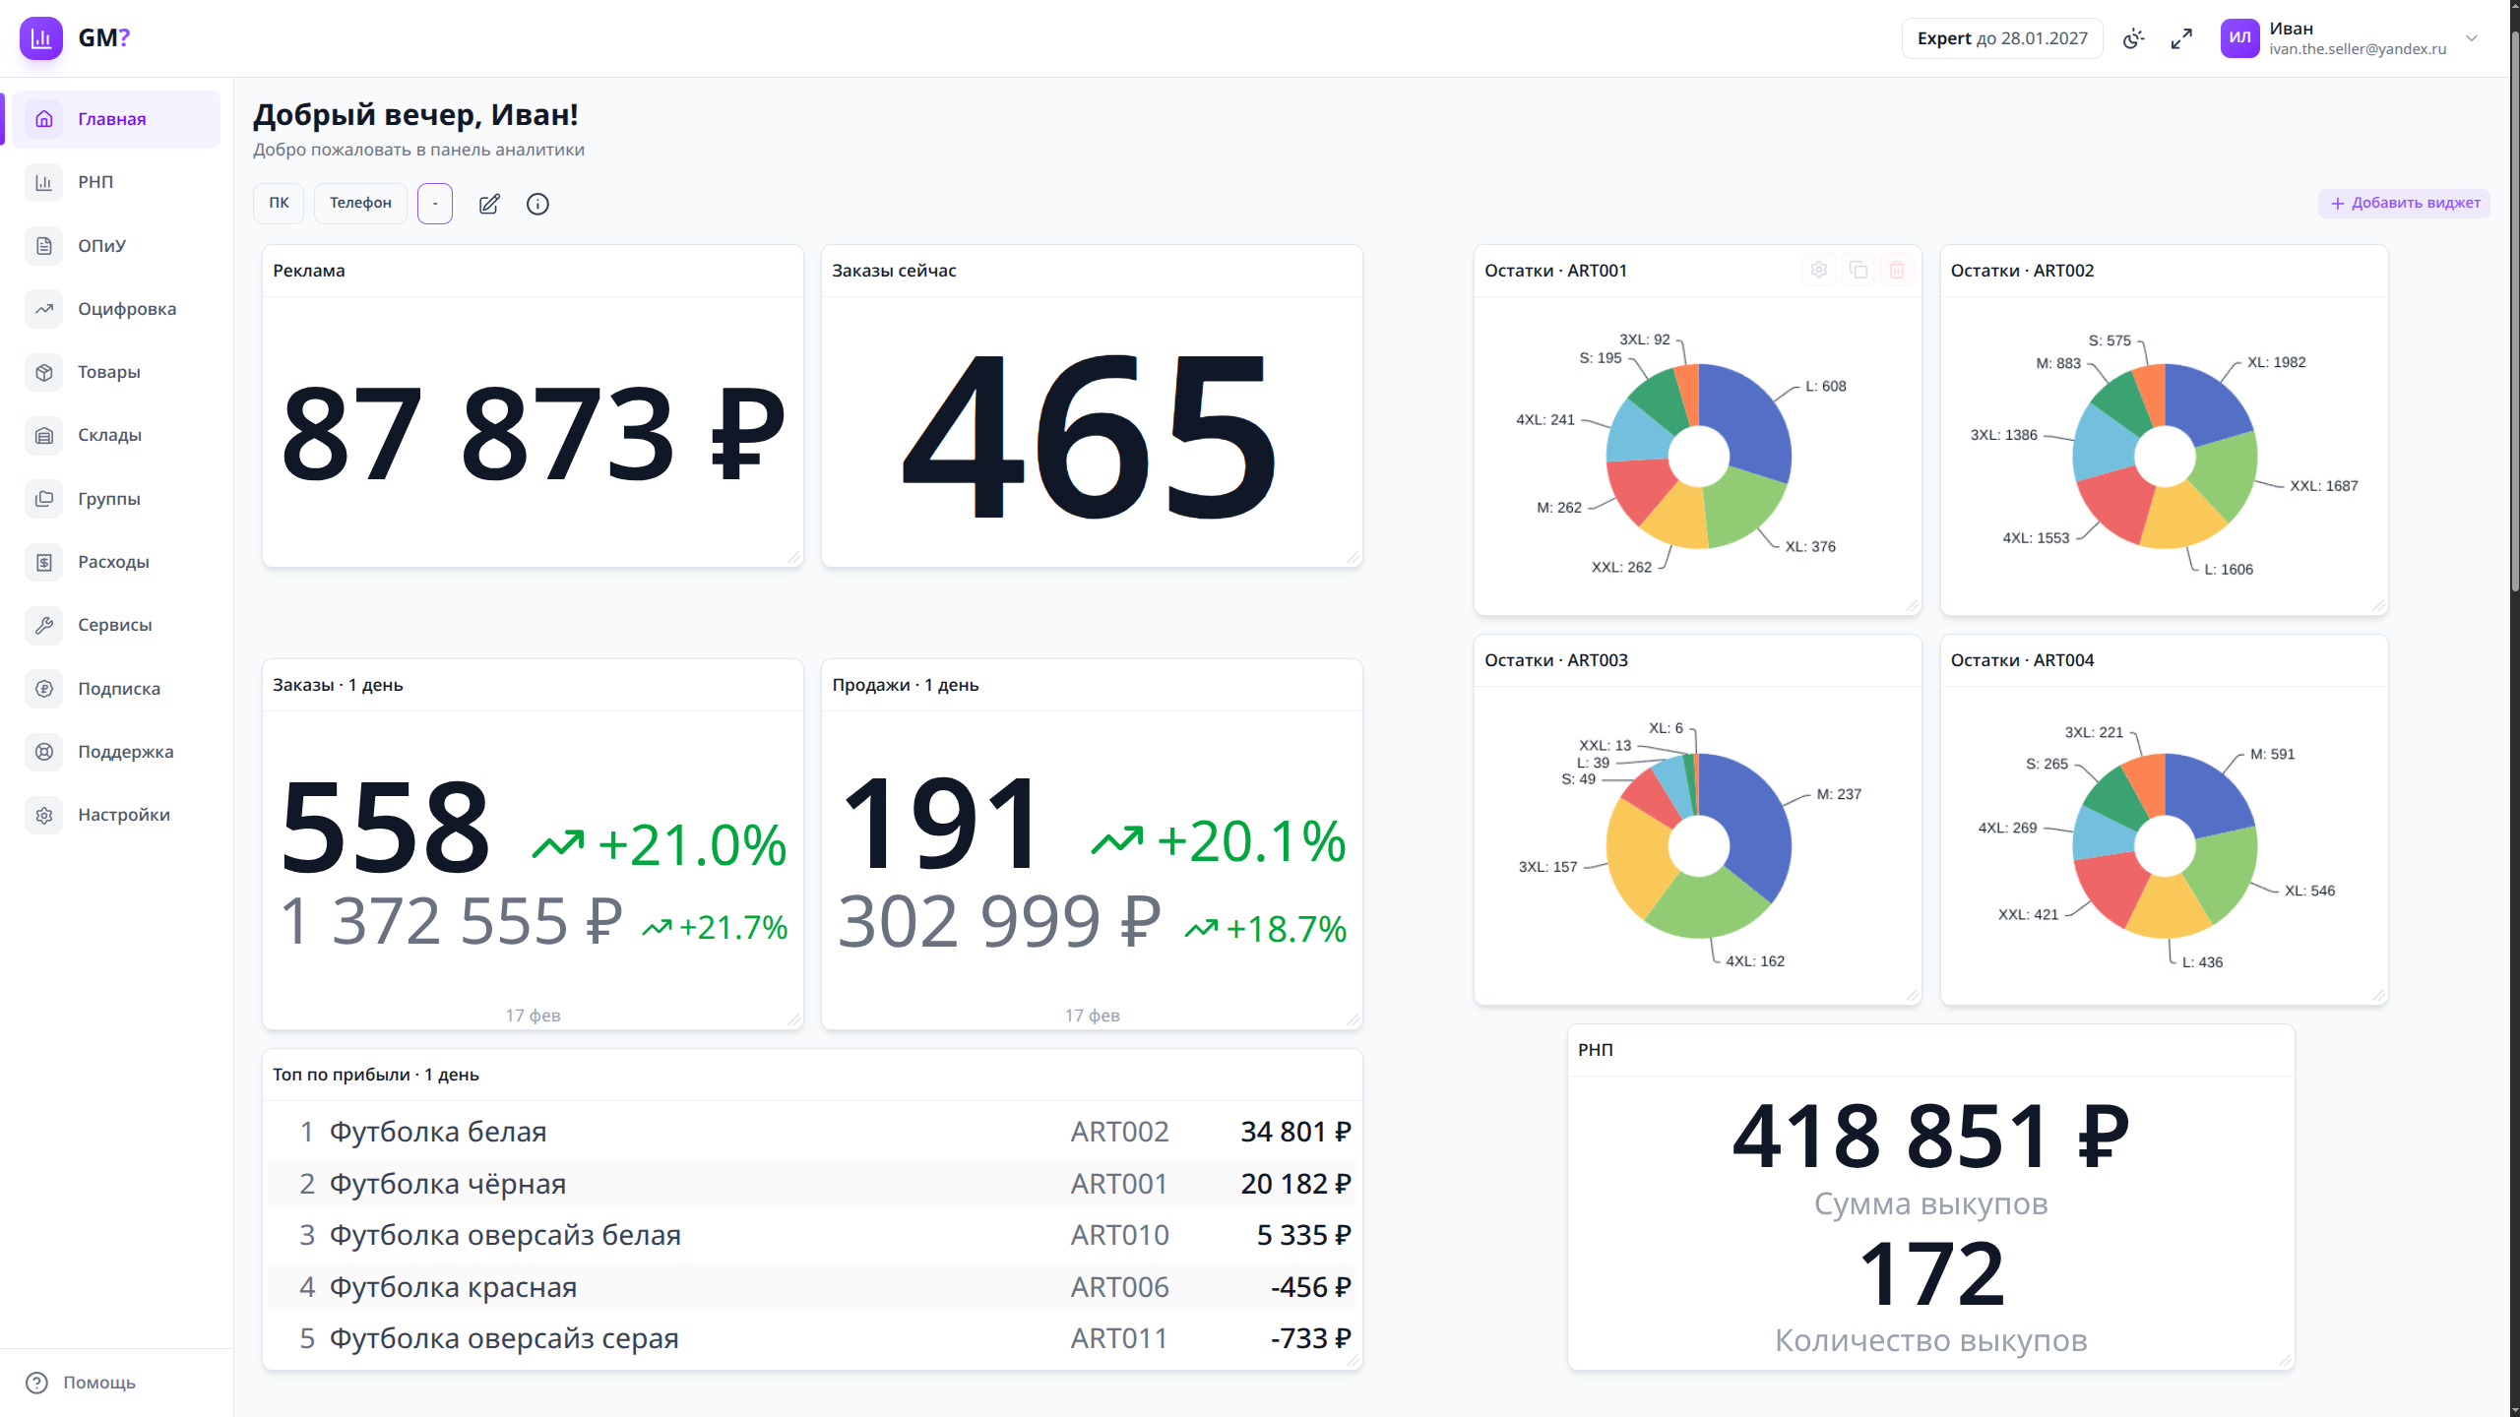Select the ПК layout preset
This screenshot has width=2520, height=1417.
(279, 203)
